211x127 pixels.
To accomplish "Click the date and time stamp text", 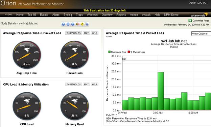I will point(186,25).
